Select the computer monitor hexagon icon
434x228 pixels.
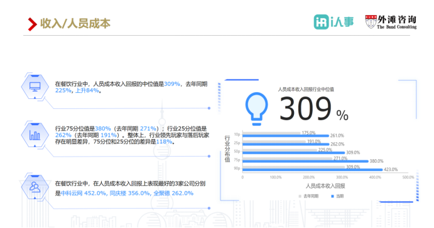(35, 86)
